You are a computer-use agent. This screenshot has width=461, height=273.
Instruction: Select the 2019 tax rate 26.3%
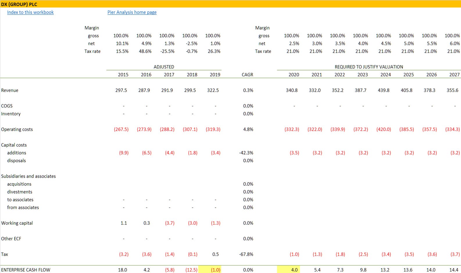(214, 51)
